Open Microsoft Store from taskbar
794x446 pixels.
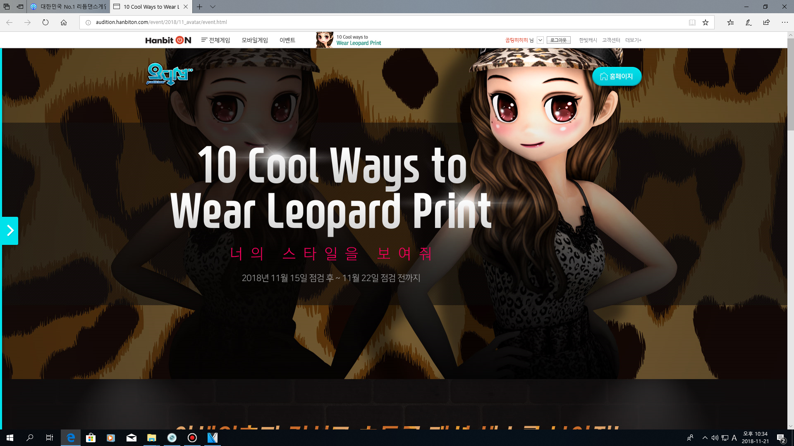[x=91, y=438]
